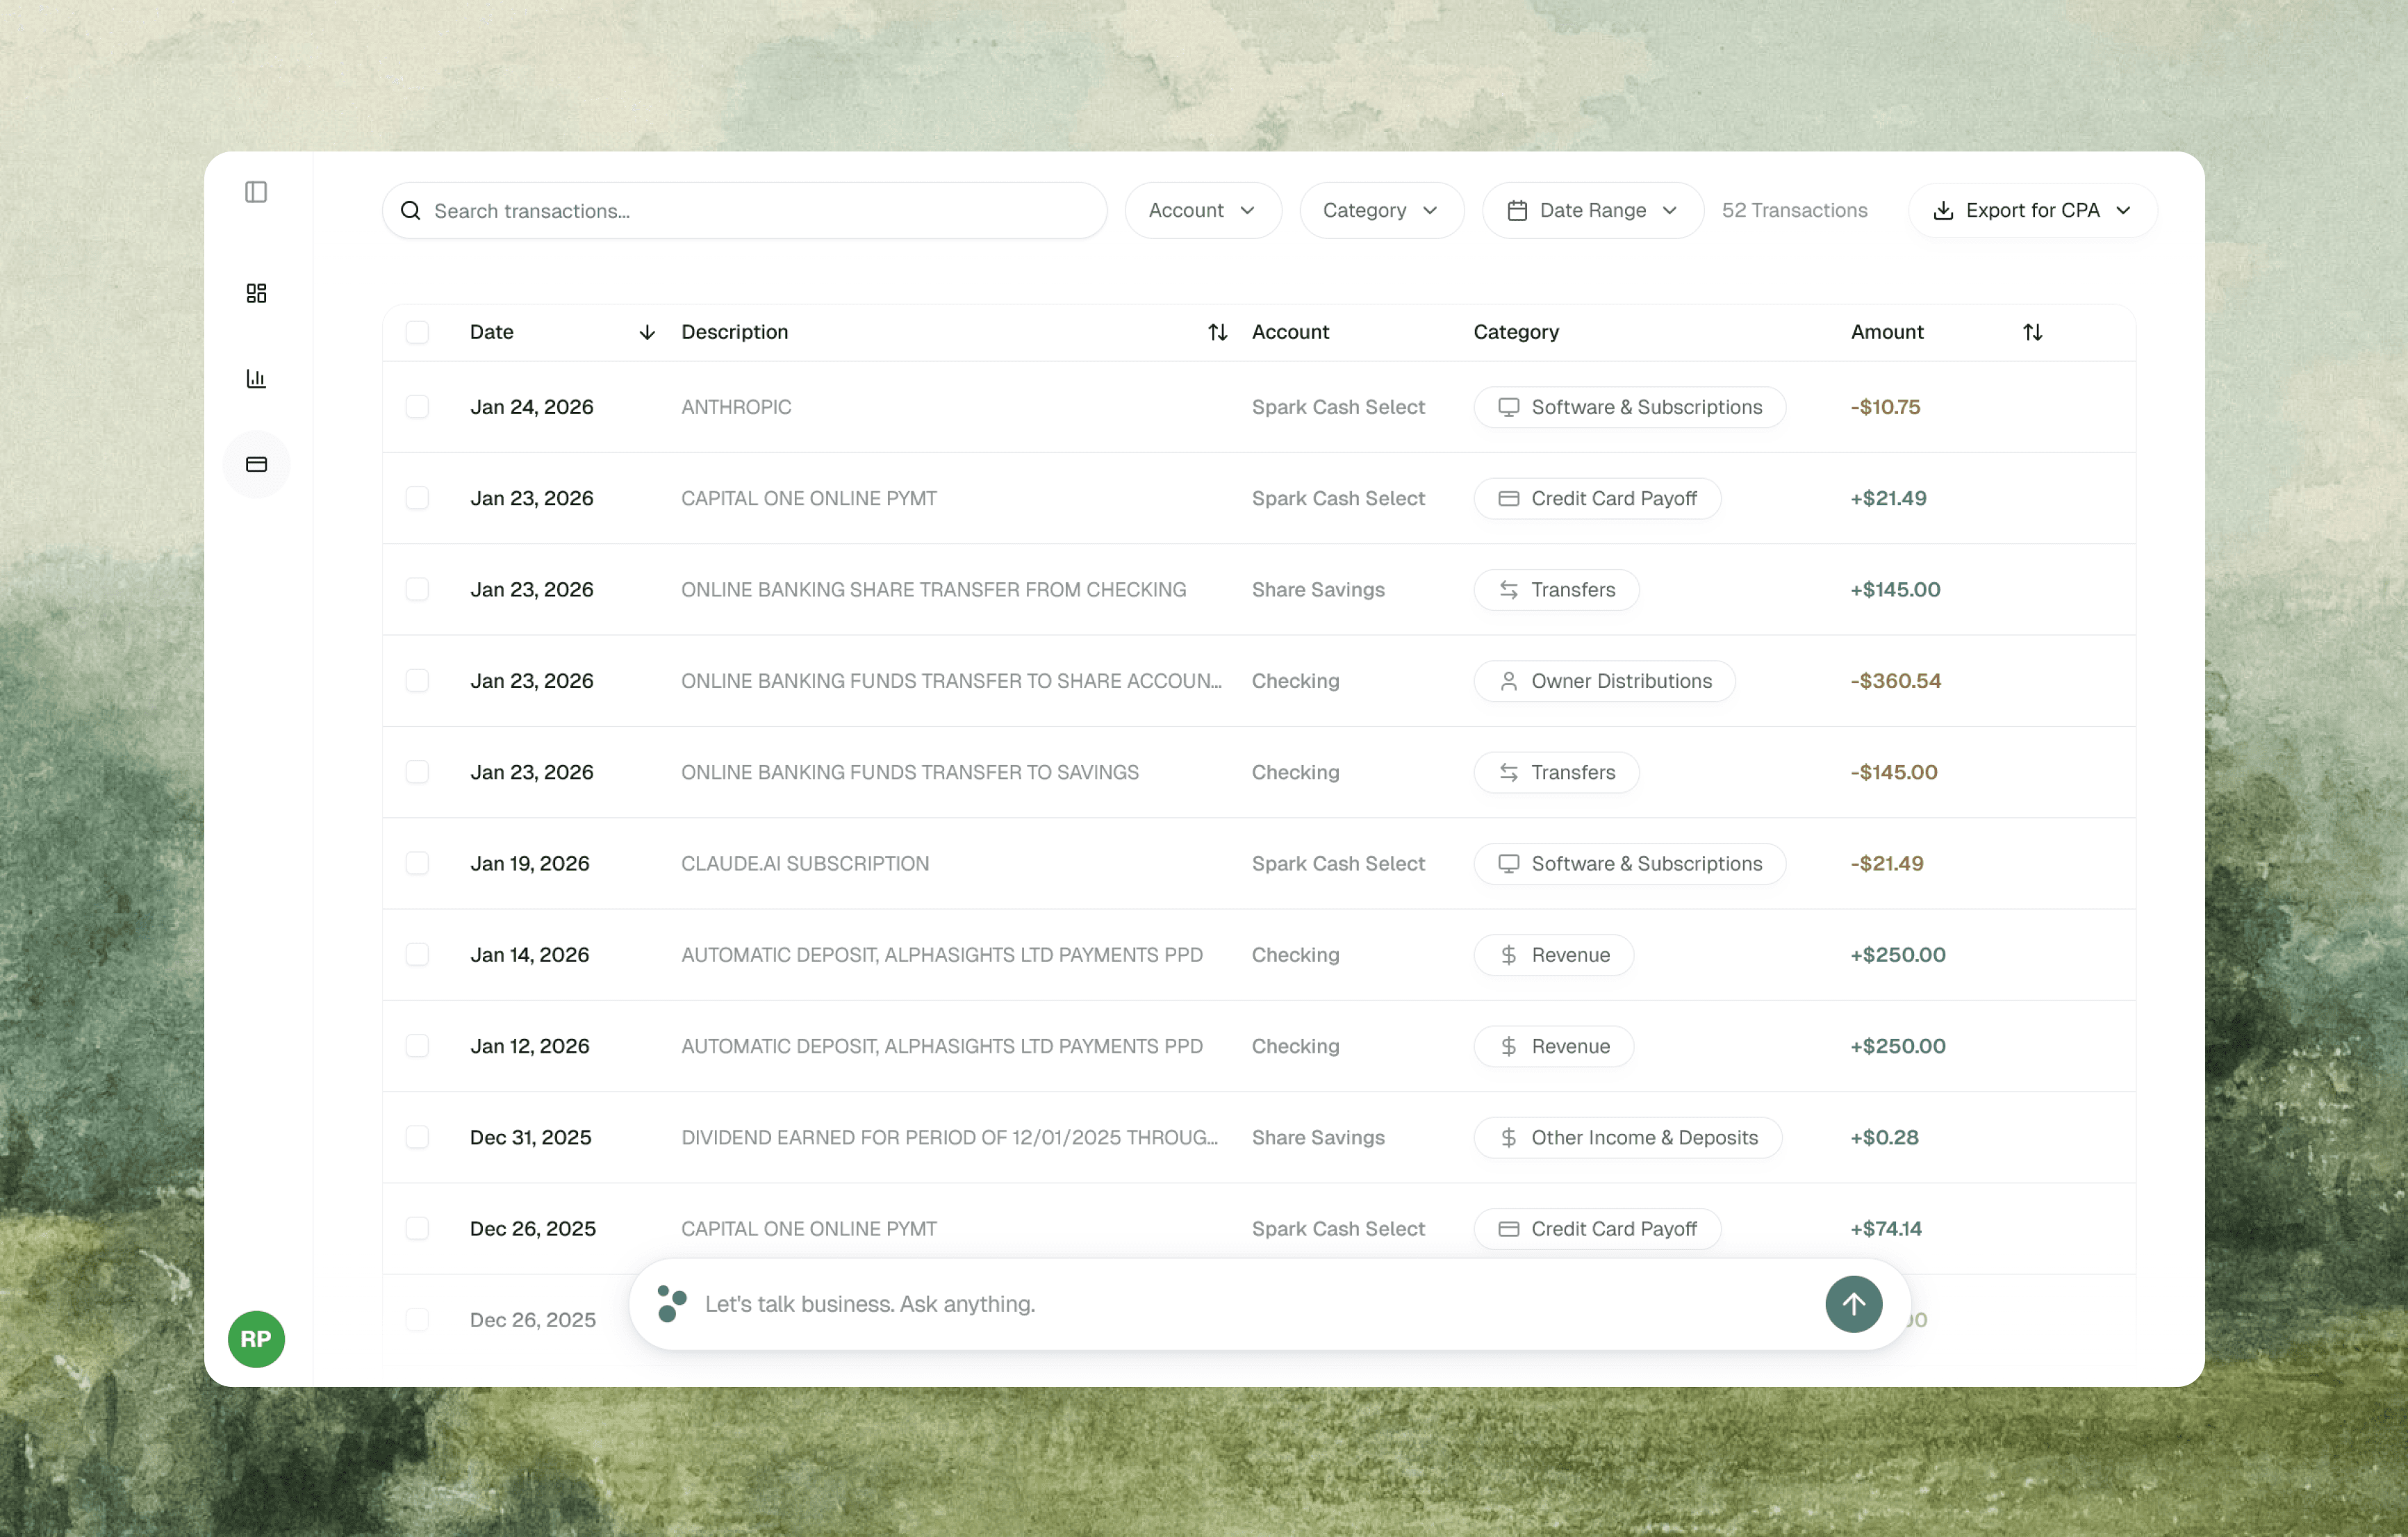Click the RP user avatar
2408x1537 pixels.
click(x=256, y=1338)
